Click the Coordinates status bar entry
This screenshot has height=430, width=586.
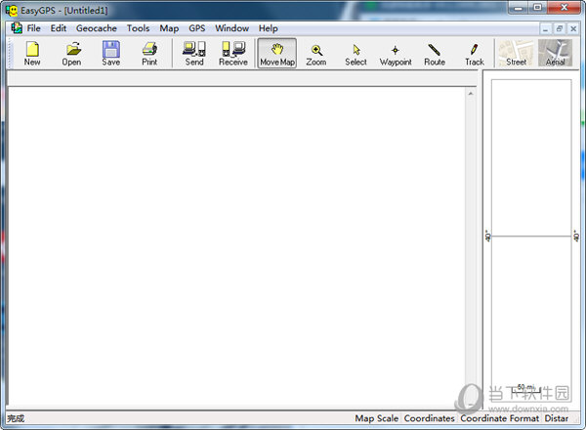429,418
